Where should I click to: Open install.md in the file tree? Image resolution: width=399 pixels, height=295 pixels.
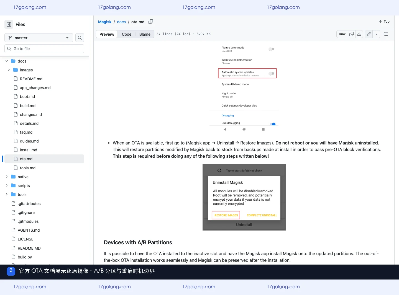click(x=29, y=150)
